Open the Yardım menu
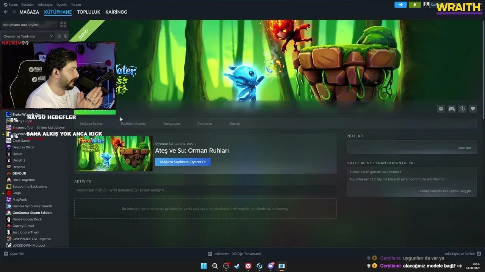Image resolution: width=485 pixels, height=272 pixels. pos(76,5)
